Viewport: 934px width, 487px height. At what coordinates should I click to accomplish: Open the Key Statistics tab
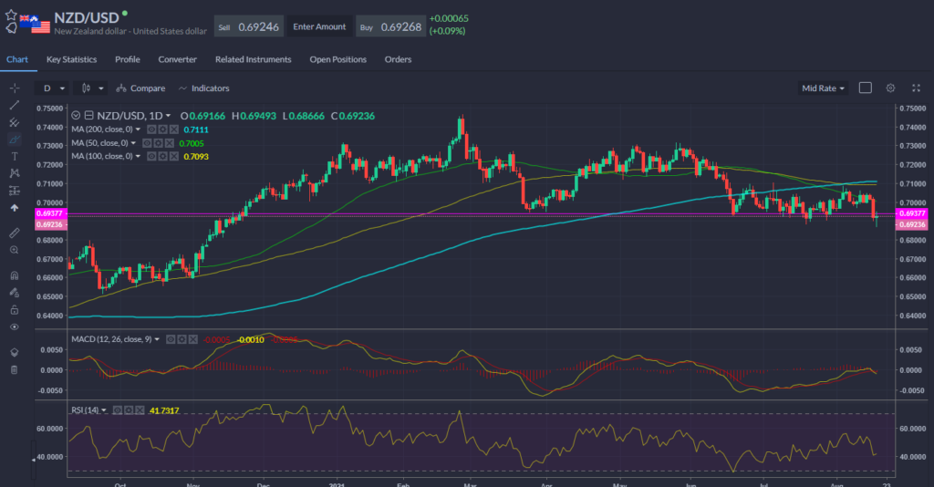tap(71, 59)
